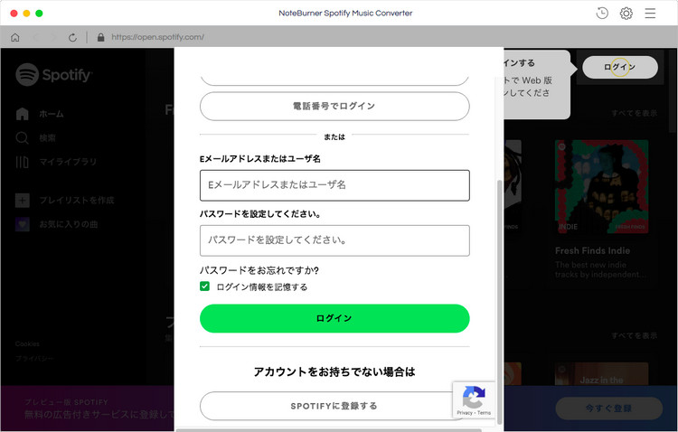Click the green ログイン button
Image resolution: width=678 pixels, height=432 pixels.
tap(334, 318)
